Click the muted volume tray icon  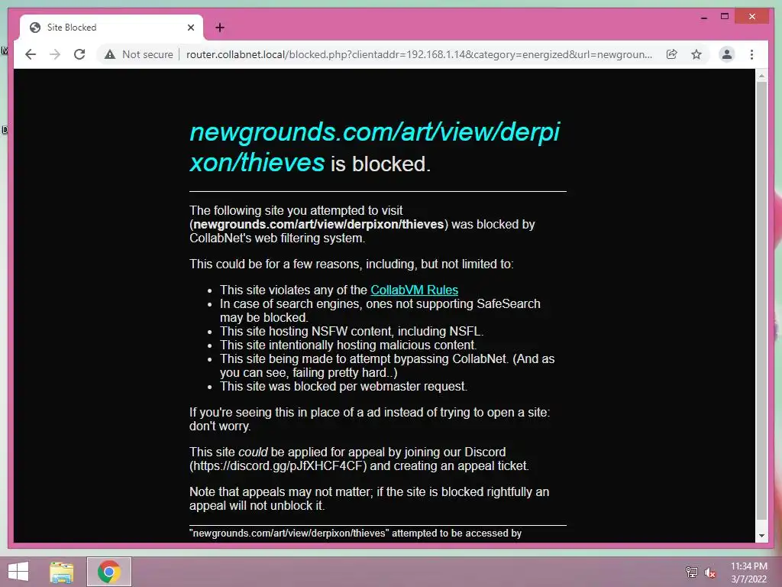point(710,572)
